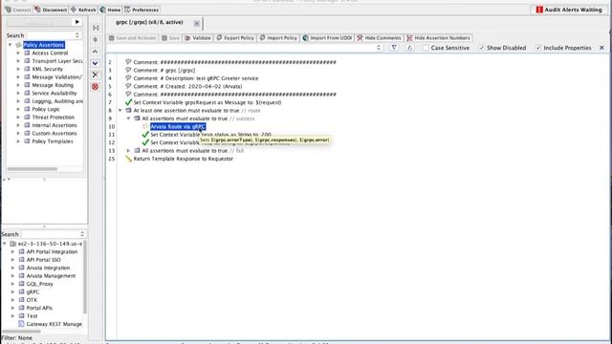Click the Save policy button
Screen dimensions: 612x344
170,38
